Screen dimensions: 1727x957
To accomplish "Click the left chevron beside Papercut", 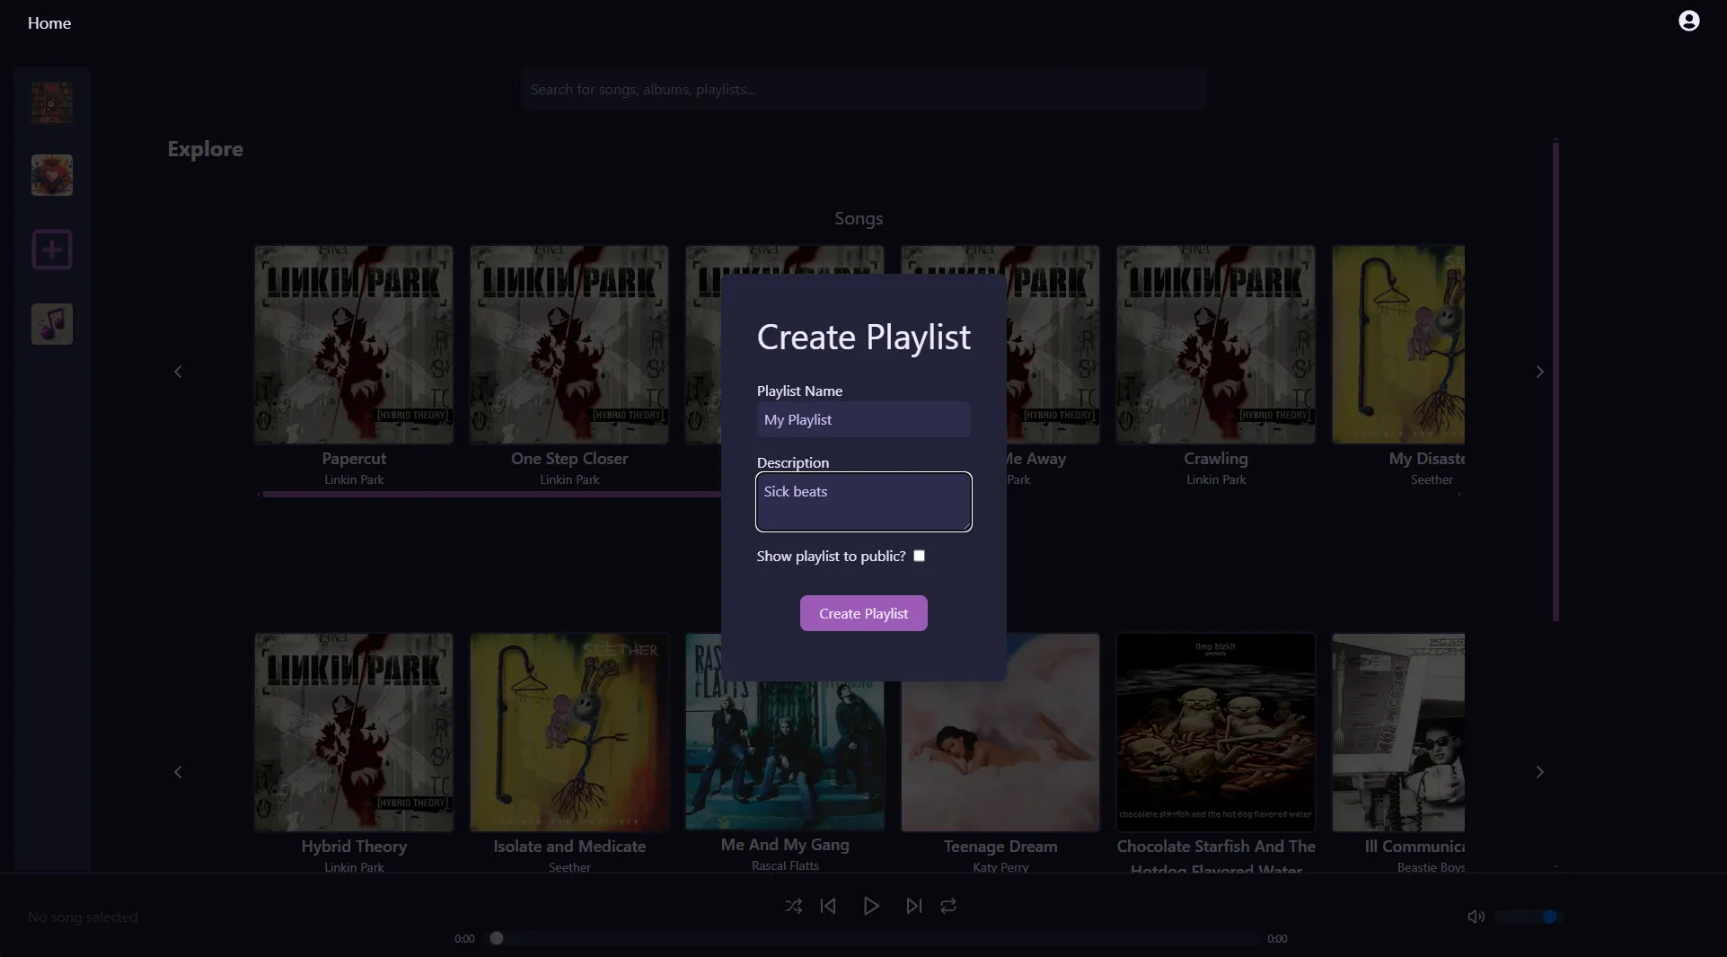I will pos(179,373).
